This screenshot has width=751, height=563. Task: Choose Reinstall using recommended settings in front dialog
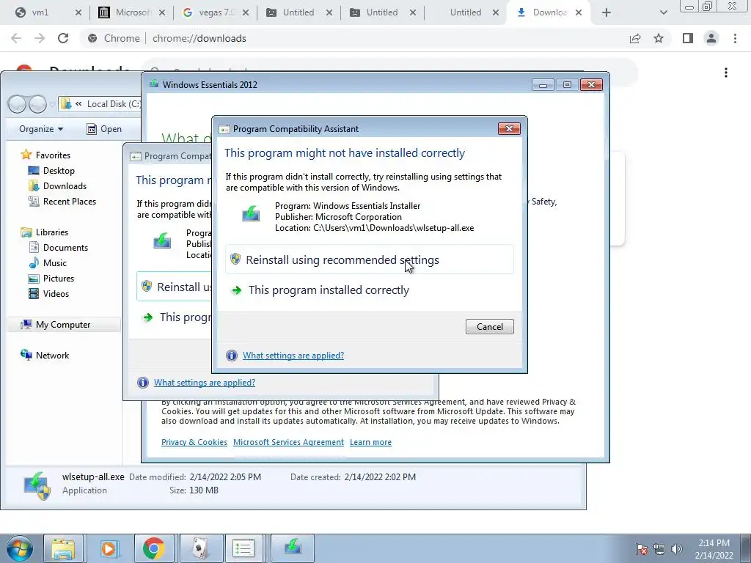pos(370,260)
